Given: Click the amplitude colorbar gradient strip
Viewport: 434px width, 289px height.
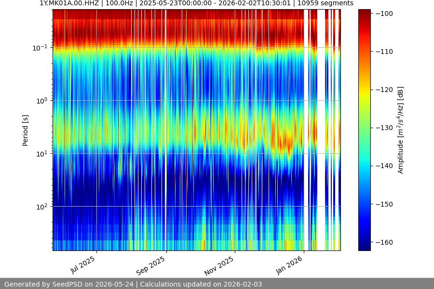Looking at the screenshot, I should point(364,130).
